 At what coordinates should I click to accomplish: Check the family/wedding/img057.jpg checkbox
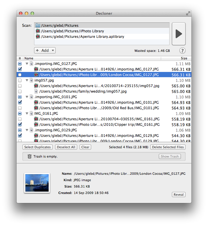point(20,91)
